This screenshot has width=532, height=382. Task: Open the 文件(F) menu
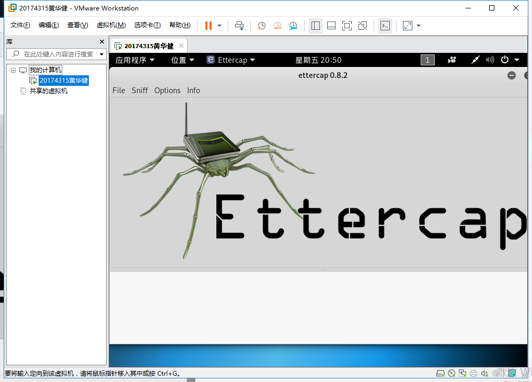[x=20, y=25]
